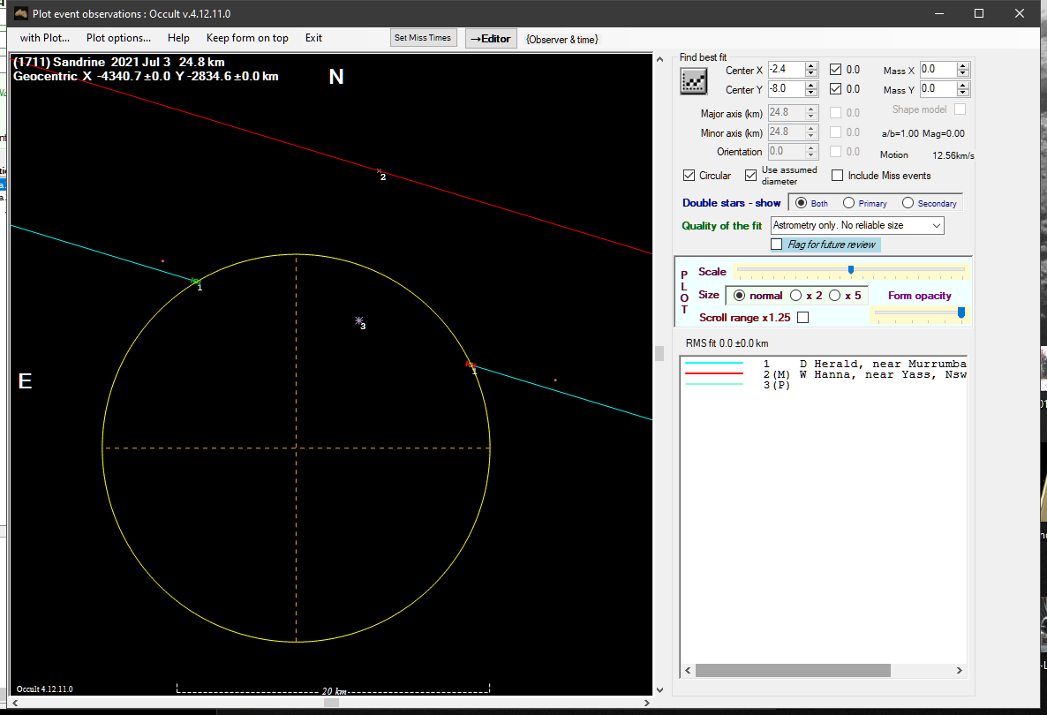Increase Center X with up spinner arrow
1047x715 pixels.
pyautogui.click(x=811, y=66)
